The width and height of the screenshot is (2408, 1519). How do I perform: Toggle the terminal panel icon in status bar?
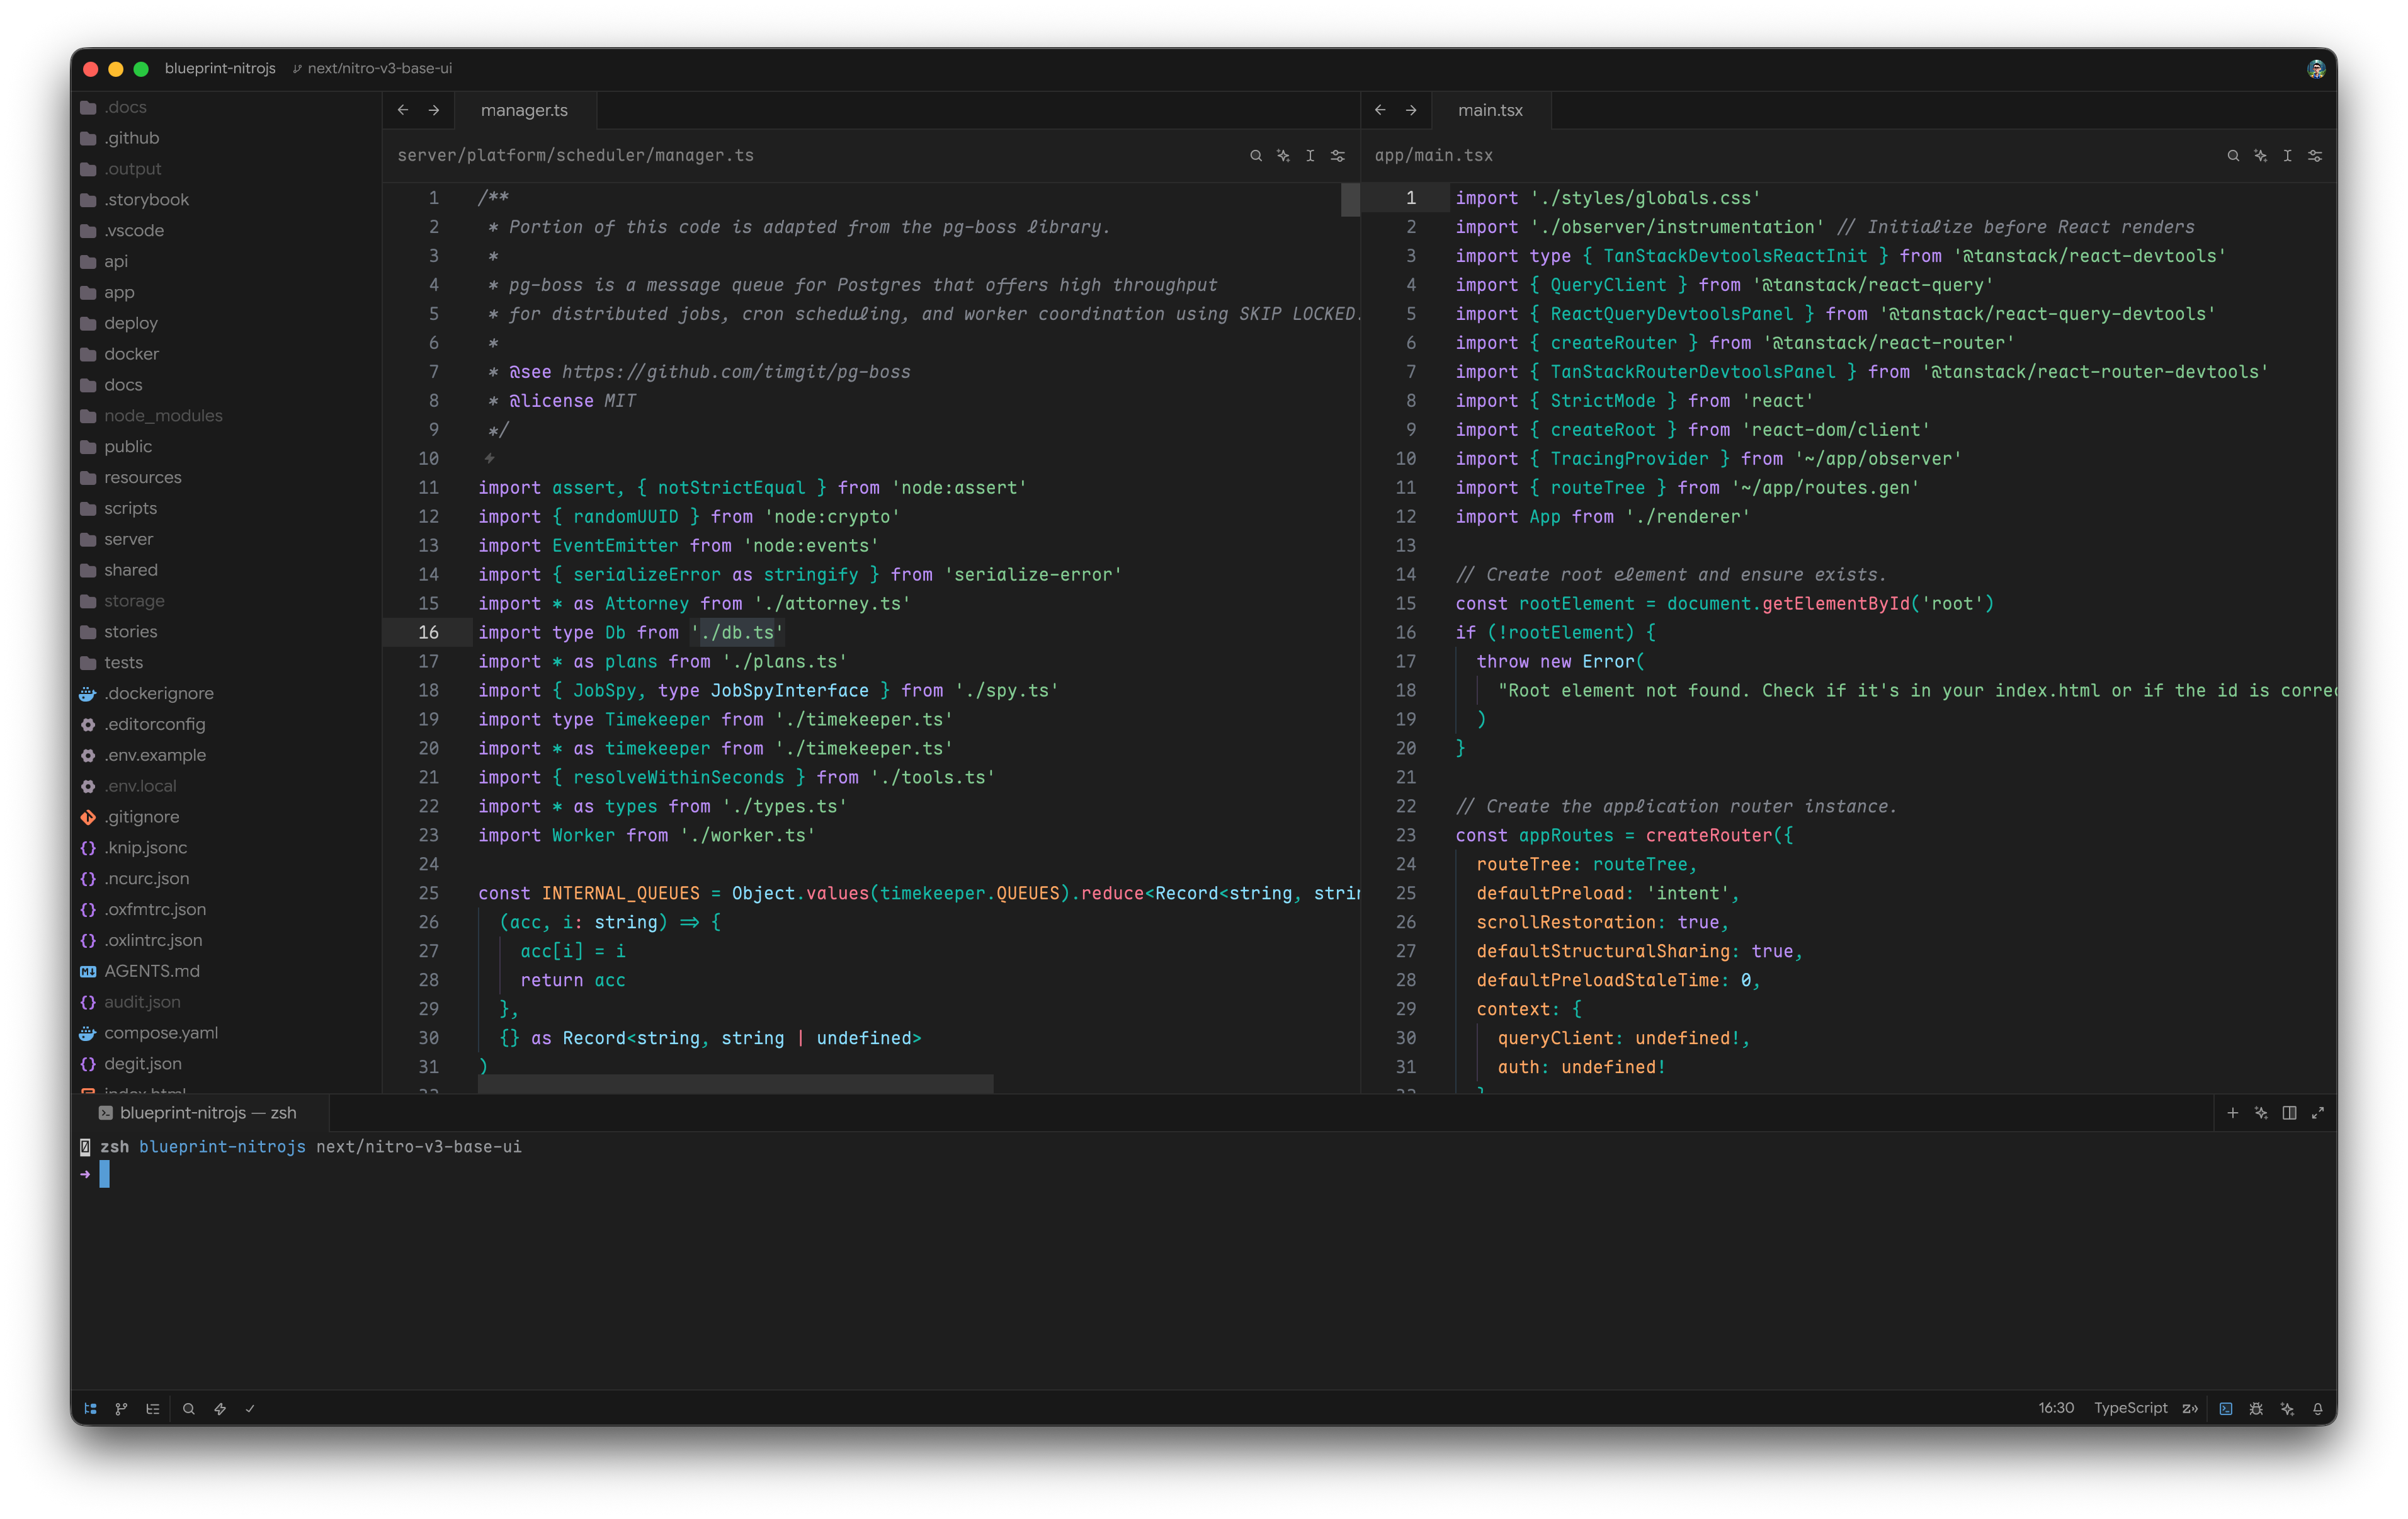(2225, 1408)
